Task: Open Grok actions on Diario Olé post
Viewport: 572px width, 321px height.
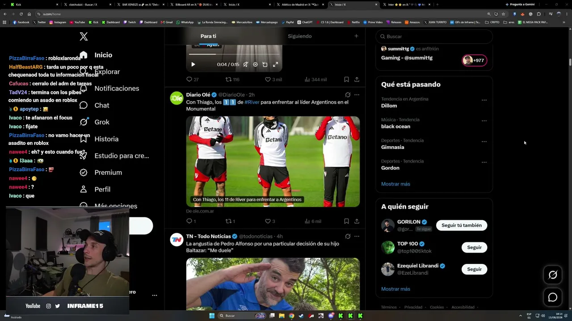Action: (348, 95)
